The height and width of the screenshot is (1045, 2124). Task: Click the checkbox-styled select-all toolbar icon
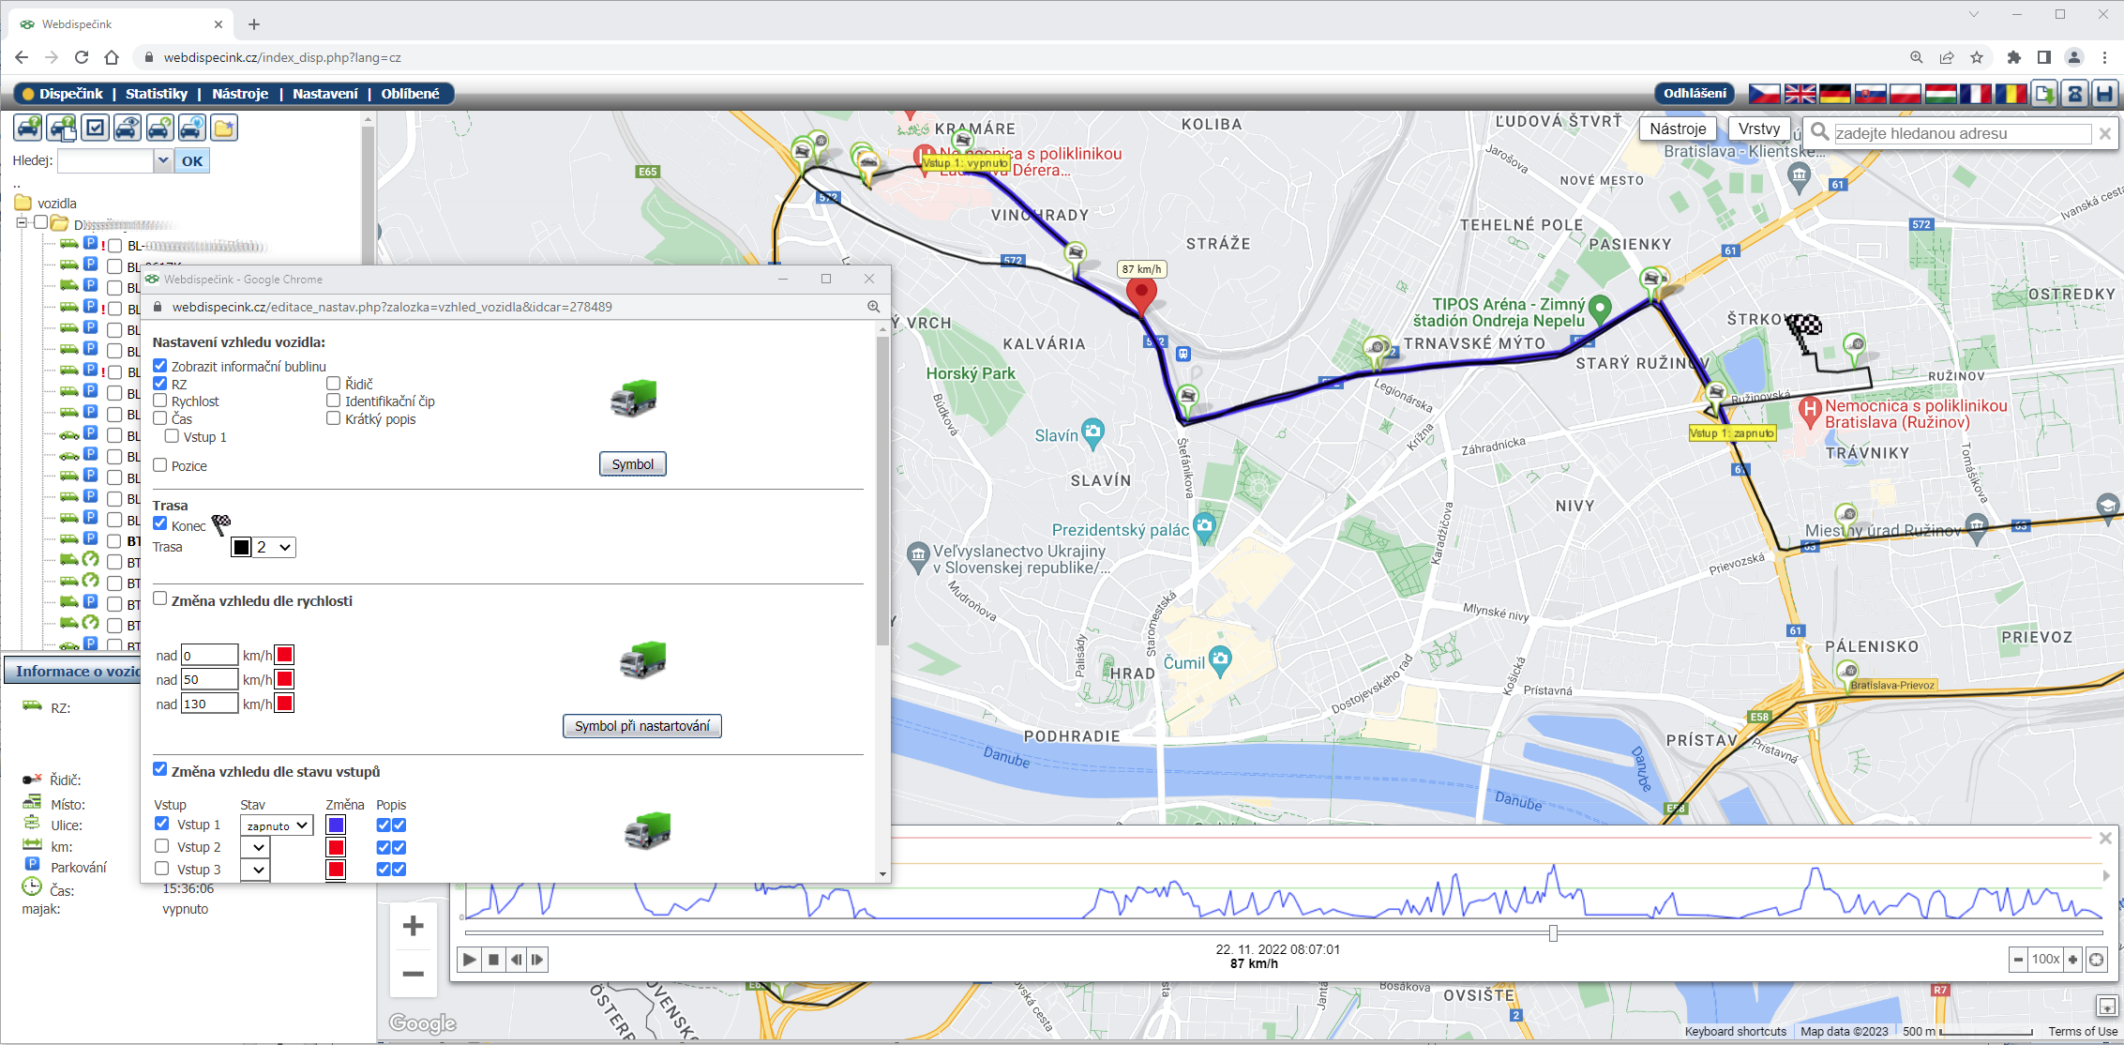(96, 128)
